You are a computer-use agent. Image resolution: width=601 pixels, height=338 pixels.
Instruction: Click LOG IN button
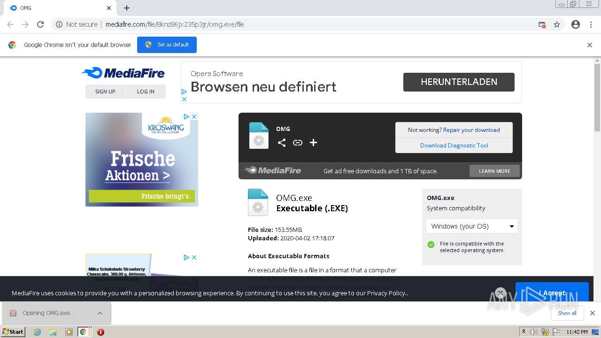[146, 92]
